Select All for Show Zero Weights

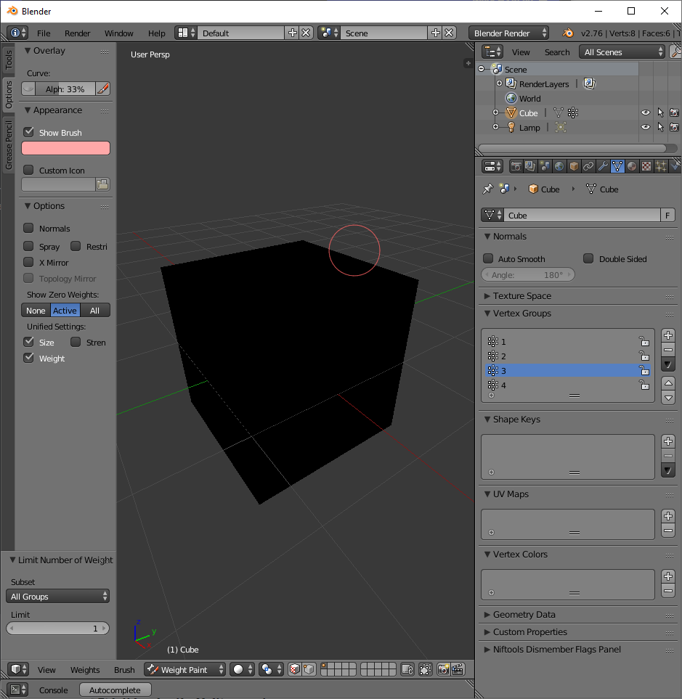coord(94,311)
